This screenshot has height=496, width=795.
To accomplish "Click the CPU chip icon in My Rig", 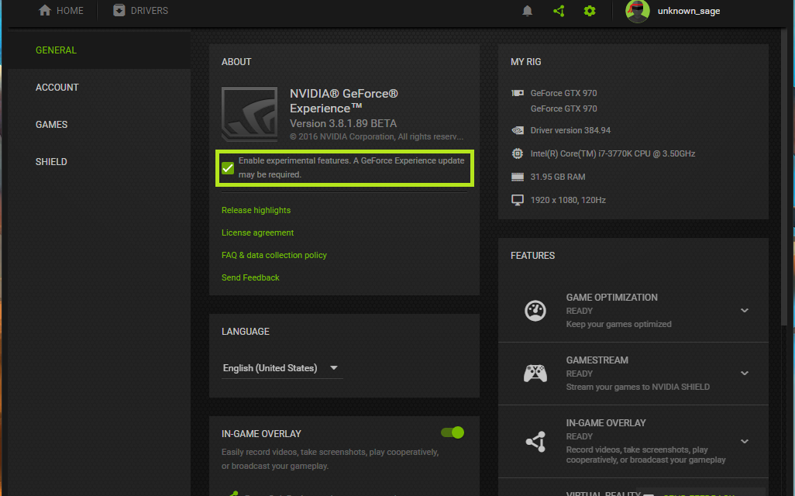I will (518, 153).
